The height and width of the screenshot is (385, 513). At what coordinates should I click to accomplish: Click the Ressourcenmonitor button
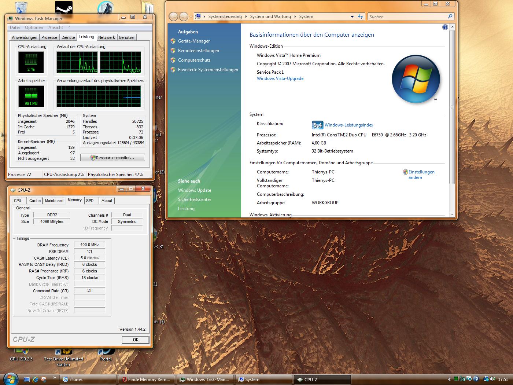(112, 158)
